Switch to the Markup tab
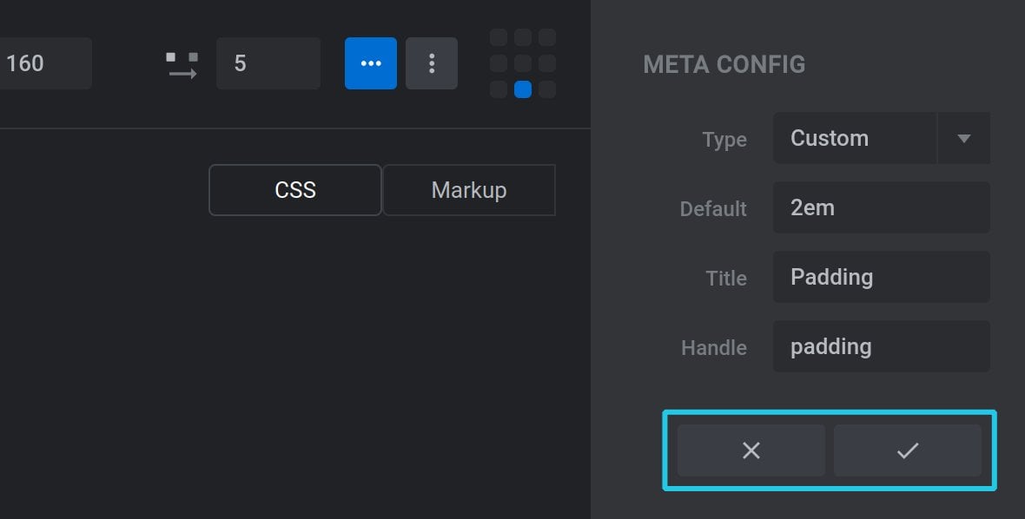This screenshot has width=1025, height=519. pos(469,190)
